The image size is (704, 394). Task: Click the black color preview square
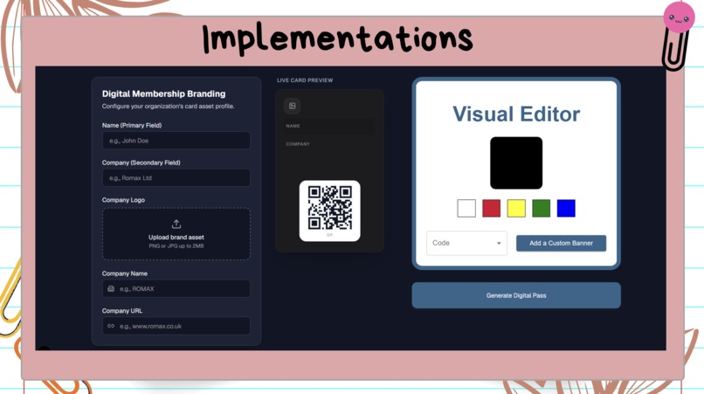(x=516, y=162)
